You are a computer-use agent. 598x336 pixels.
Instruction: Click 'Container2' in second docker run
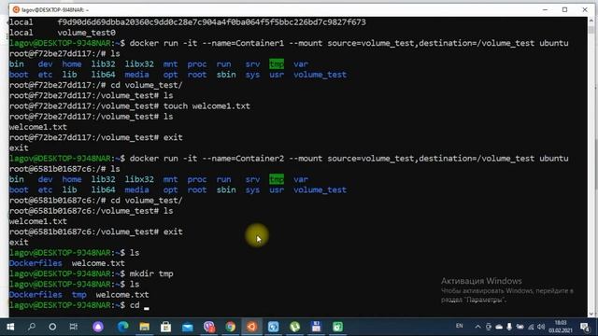(x=260, y=158)
